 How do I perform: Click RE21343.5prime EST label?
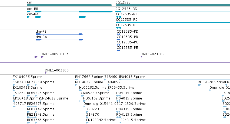(41, 115)
